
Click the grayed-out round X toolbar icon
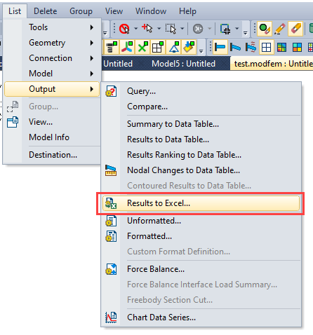click(198, 29)
